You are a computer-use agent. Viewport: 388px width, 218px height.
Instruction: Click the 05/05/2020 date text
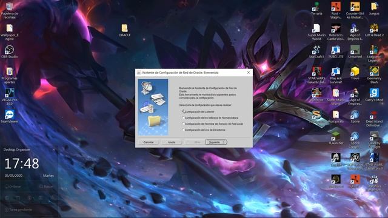tap(13, 176)
